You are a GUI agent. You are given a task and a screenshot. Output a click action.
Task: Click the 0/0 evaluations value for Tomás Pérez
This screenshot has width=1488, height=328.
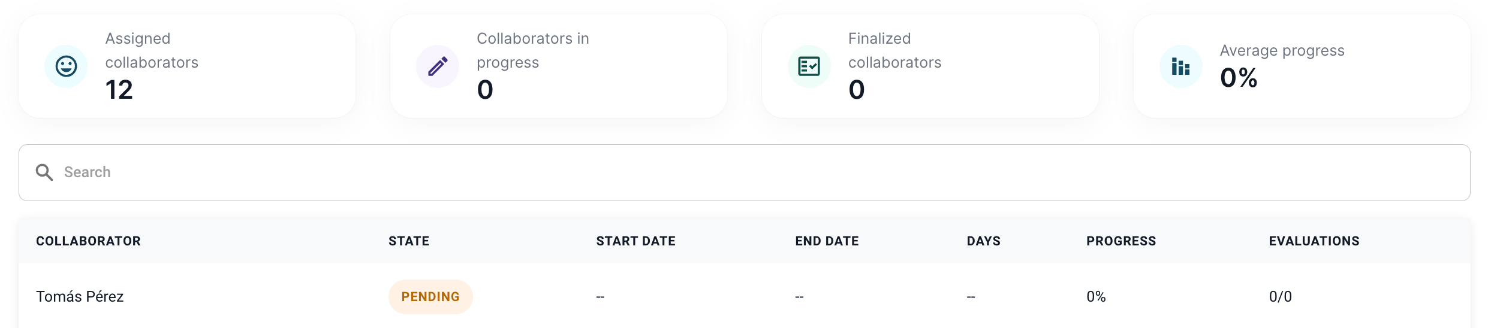(x=1280, y=297)
